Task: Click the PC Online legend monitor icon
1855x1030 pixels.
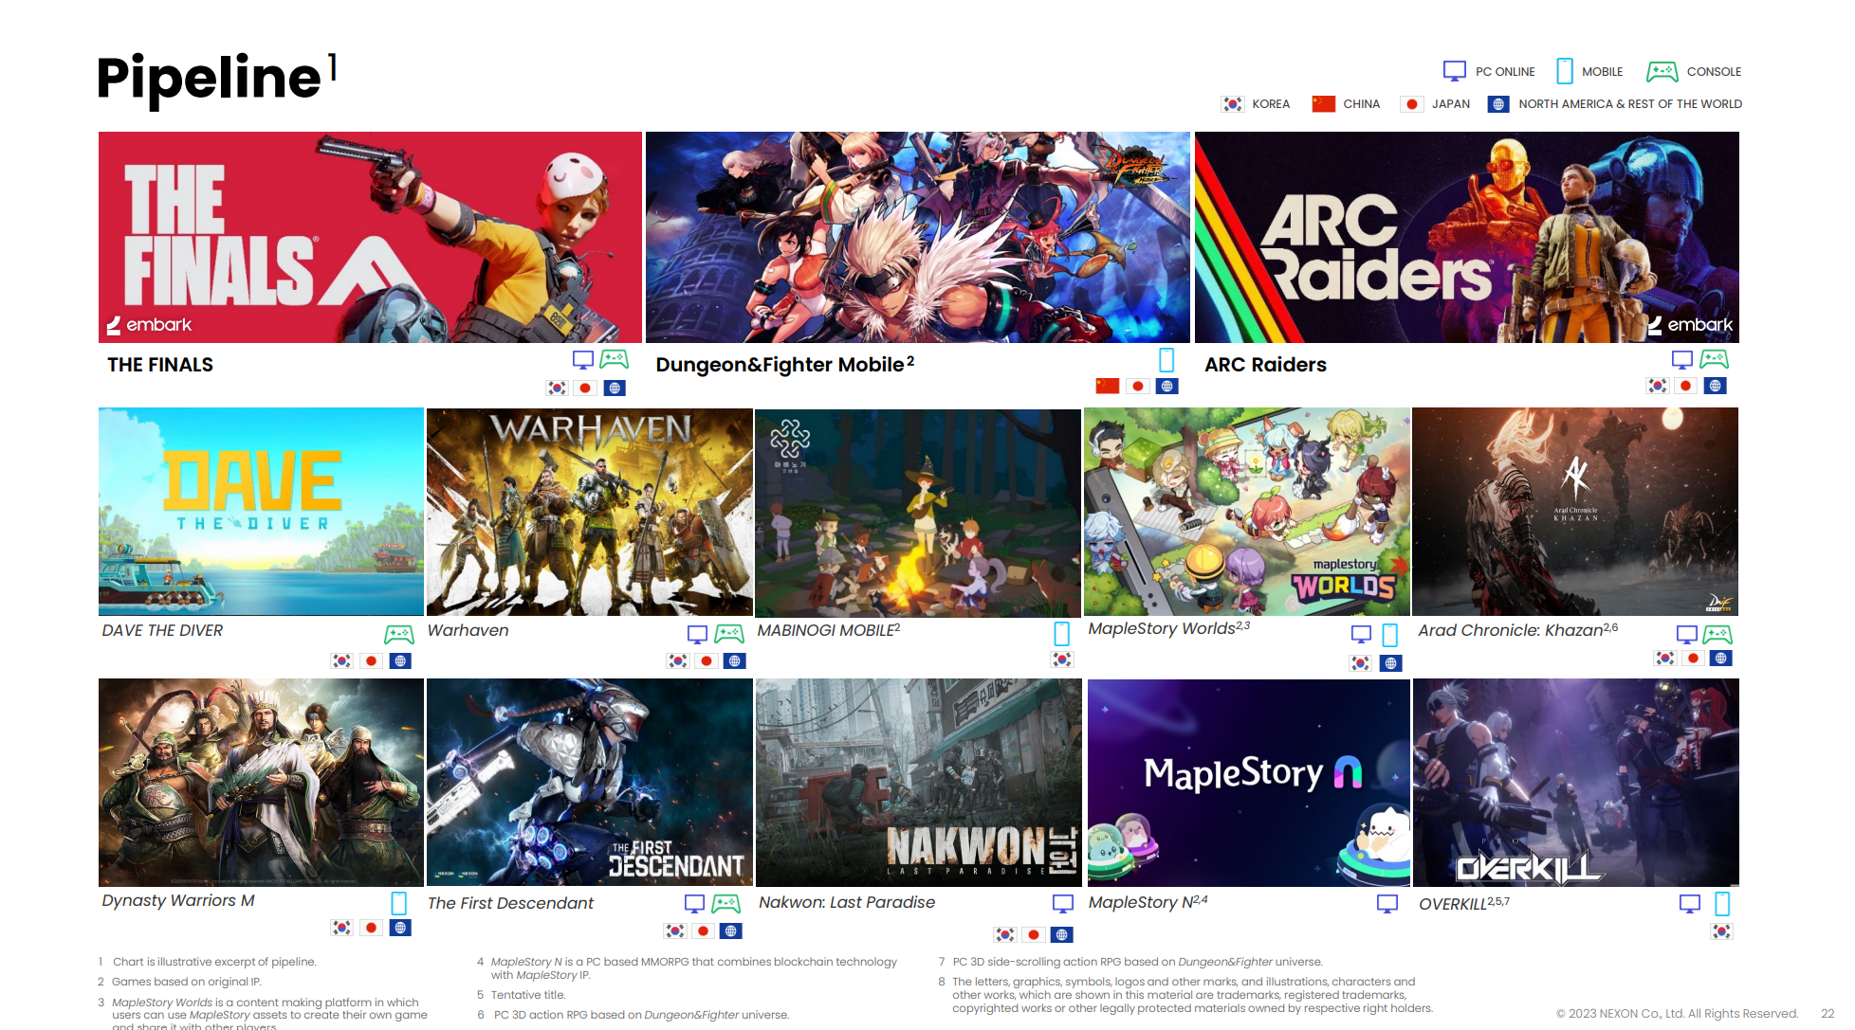Action: pyautogui.click(x=1454, y=71)
